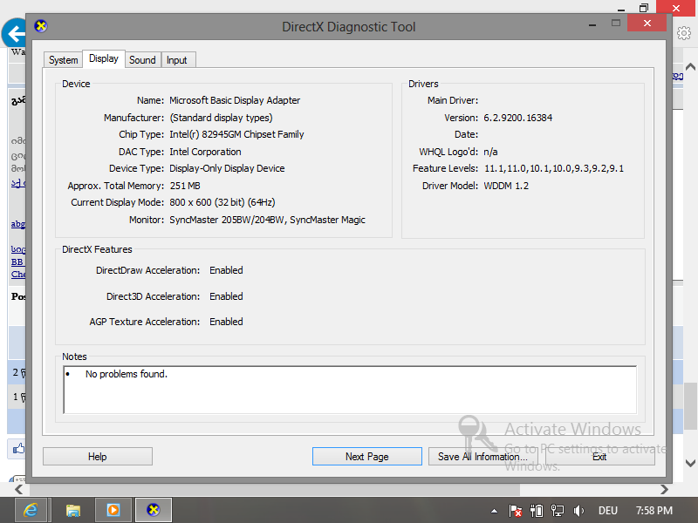698x523 pixels.
Task: Launch Windows Media Player from the taskbar
Action: click(113, 510)
